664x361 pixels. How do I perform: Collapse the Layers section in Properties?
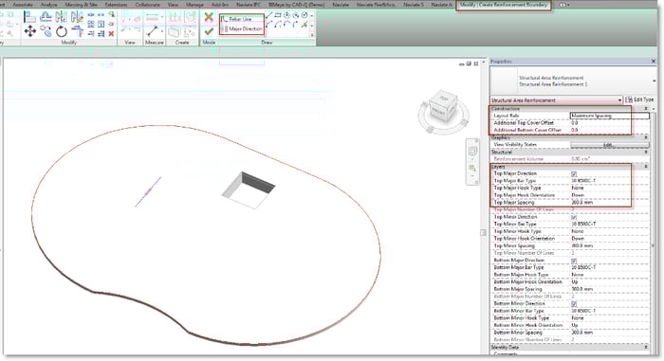646,167
